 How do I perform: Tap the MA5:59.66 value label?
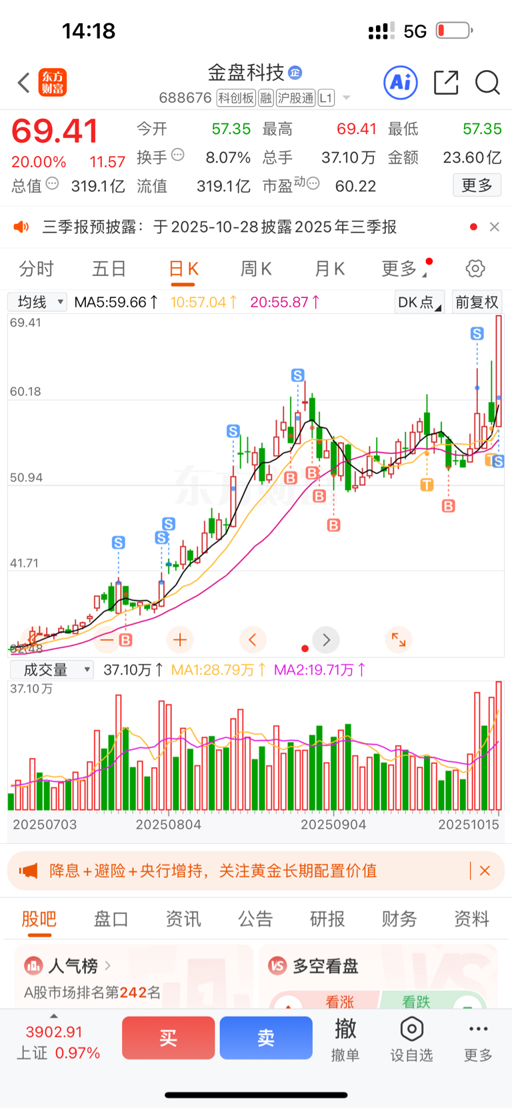116,302
